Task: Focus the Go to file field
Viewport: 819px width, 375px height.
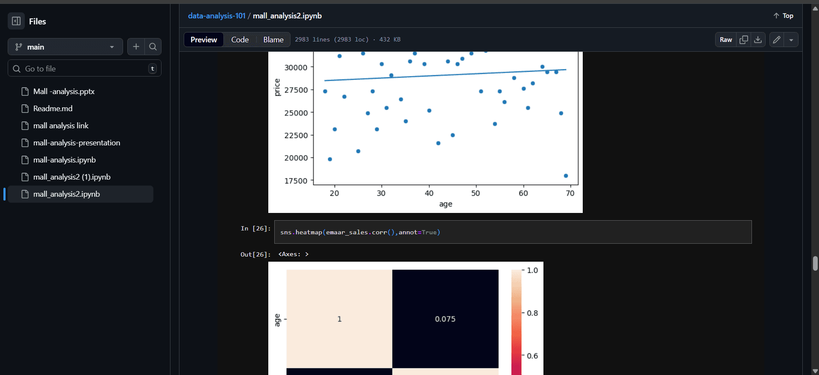Action: (85, 68)
